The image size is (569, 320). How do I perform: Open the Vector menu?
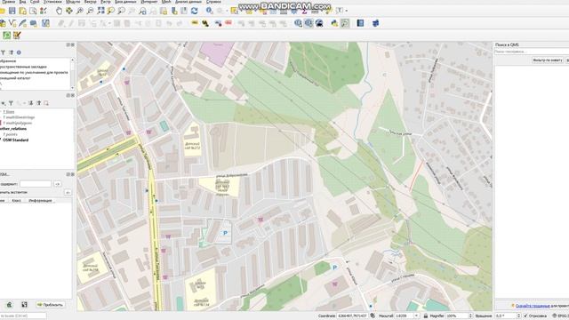(91, 2)
